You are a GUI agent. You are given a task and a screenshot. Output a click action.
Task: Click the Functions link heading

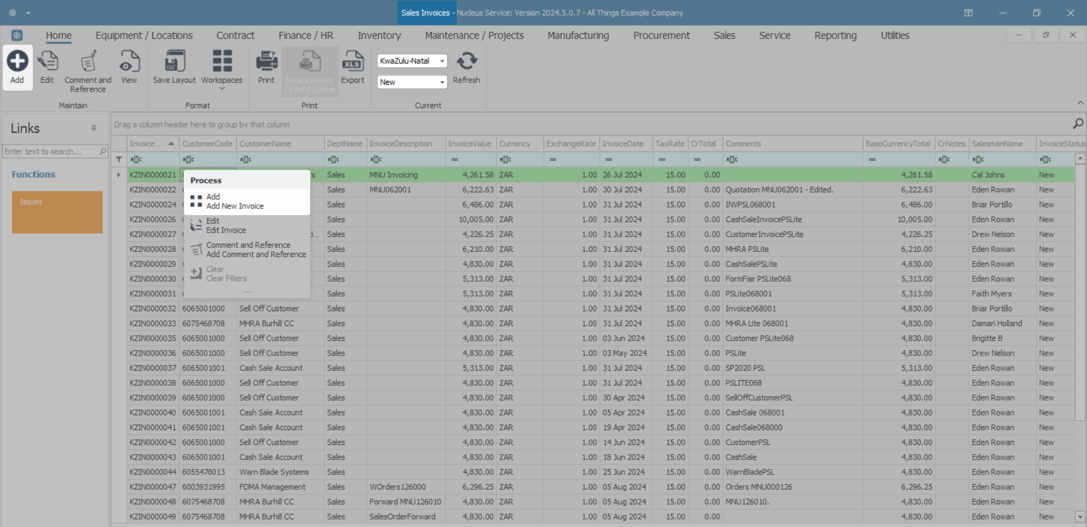33,174
